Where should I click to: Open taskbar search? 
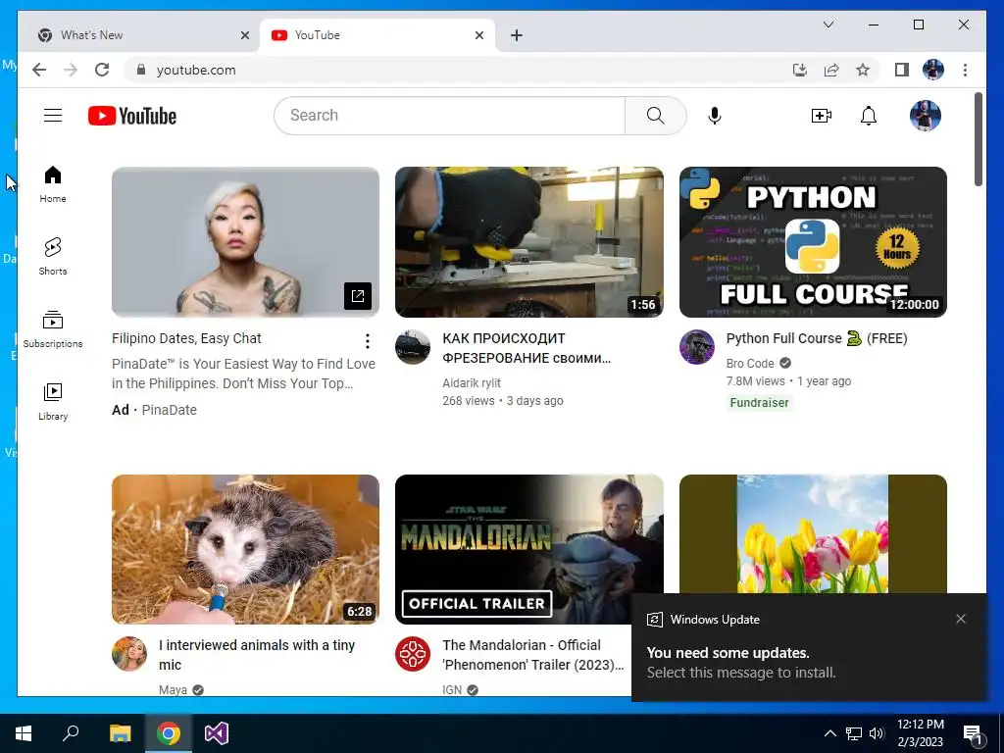71,733
